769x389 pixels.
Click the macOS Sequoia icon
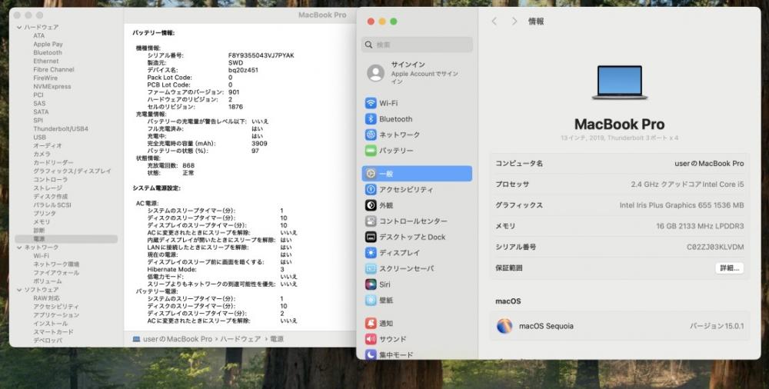tap(504, 326)
